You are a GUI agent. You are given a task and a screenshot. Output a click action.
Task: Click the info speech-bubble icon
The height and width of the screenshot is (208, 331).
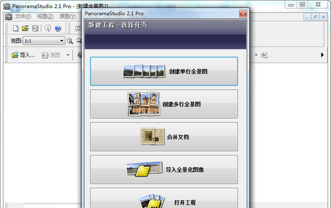[x=48, y=28]
